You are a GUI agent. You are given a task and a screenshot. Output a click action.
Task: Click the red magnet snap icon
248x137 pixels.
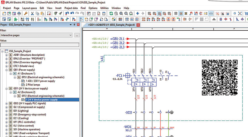click(x=191, y=14)
